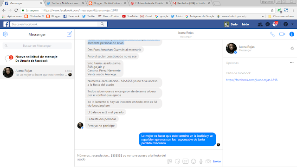Open the sticker picker icon

pos(177,161)
